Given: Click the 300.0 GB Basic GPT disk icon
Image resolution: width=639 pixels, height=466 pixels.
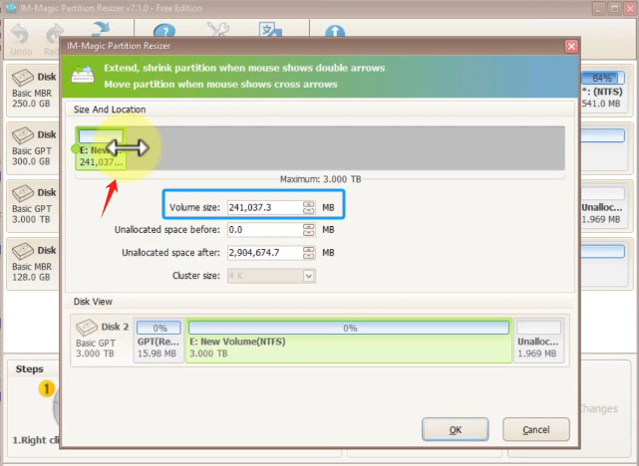Looking at the screenshot, I should pos(23,135).
